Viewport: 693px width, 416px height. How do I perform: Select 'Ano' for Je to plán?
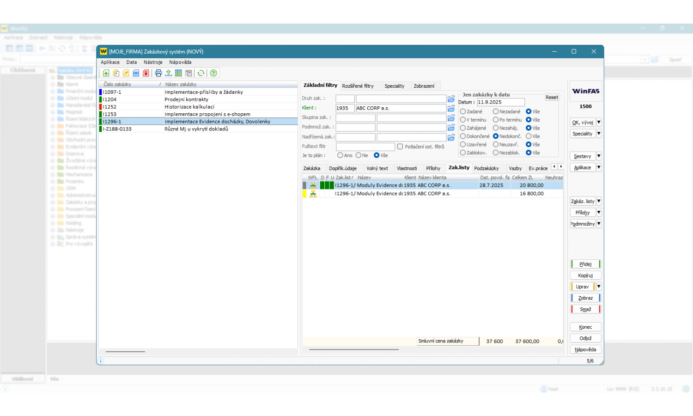point(340,155)
